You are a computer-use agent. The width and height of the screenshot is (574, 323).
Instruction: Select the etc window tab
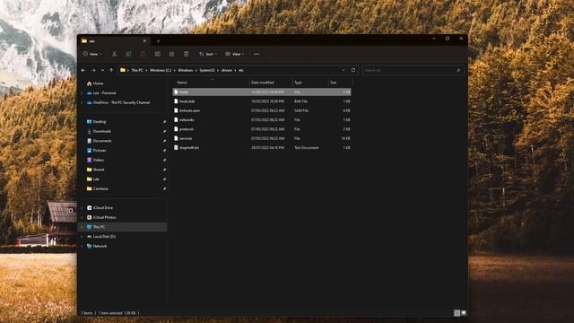click(114, 41)
